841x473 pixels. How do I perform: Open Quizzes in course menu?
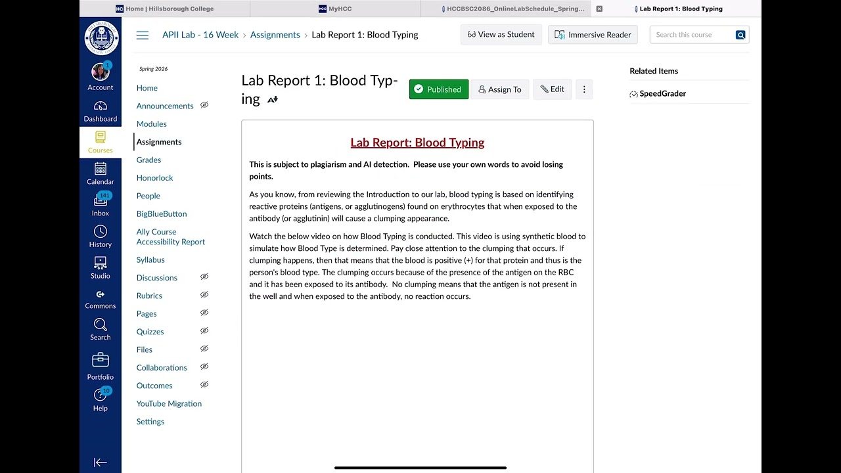click(x=150, y=332)
